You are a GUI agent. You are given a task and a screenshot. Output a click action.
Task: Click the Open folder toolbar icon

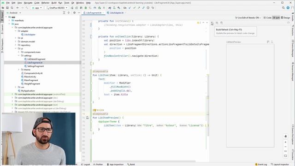3,8
